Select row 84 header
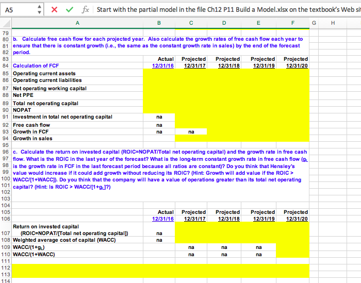Viewport: 361px width, 283px height. (6, 66)
